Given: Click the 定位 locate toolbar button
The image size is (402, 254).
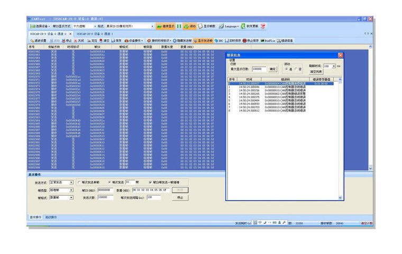Looking at the screenshot, I should (92, 41).
